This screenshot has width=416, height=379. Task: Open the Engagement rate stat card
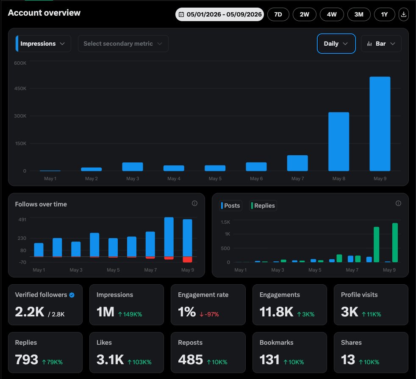tap(208, 305)
